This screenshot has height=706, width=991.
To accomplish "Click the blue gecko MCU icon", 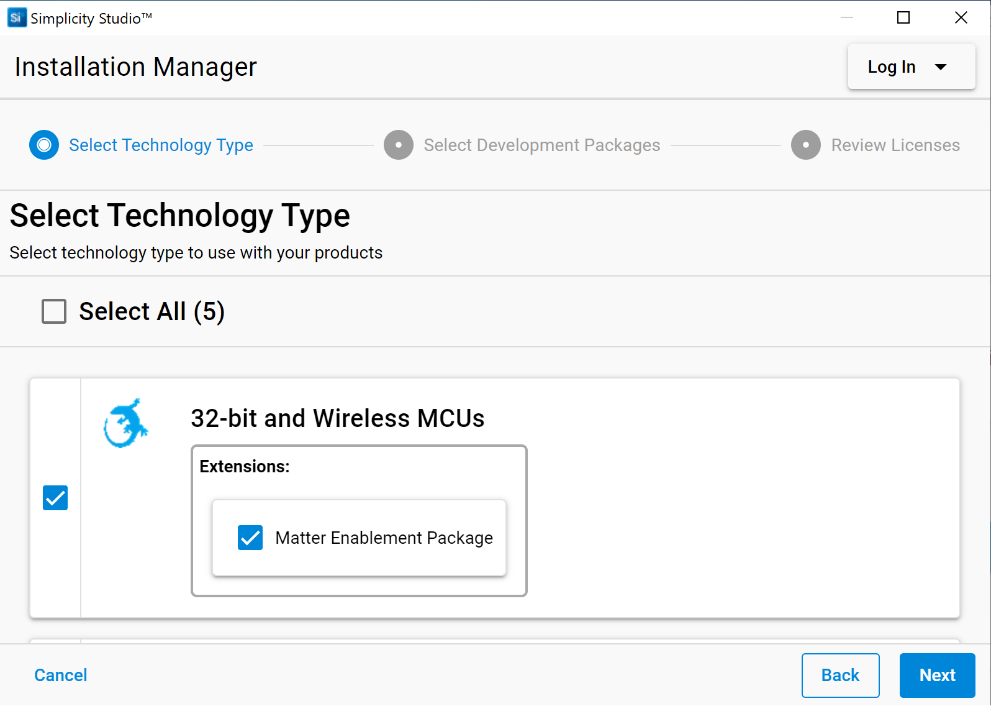I will point(125,423).
